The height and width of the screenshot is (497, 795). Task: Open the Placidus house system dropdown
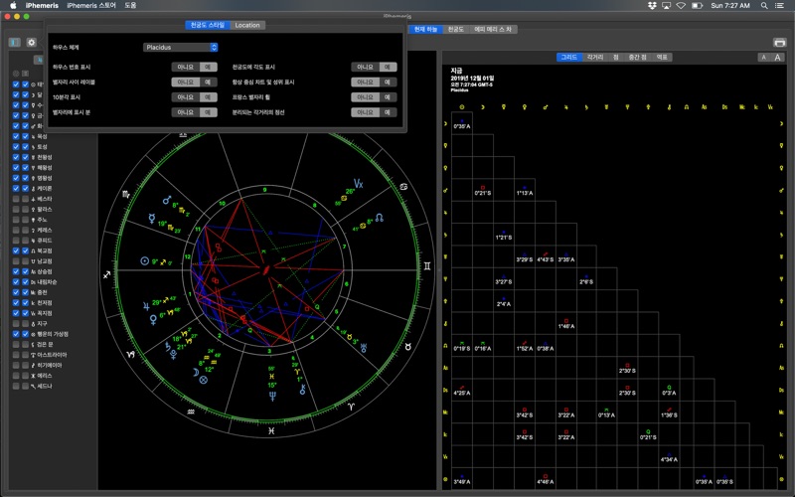[x=181, y=47]
